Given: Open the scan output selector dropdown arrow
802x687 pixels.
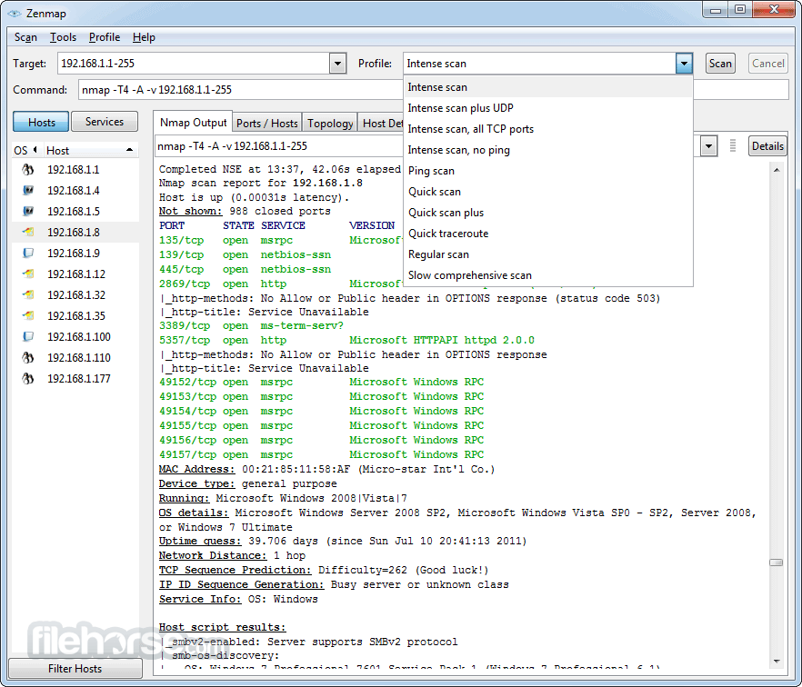Looking at the screenshot, I should point(708,146).
